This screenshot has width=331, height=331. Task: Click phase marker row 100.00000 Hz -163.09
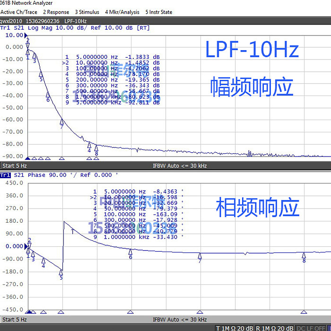pos(138,215)
